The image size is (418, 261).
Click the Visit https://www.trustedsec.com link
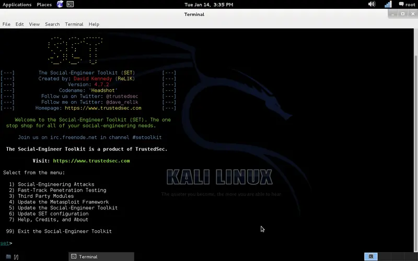point(91,161)
